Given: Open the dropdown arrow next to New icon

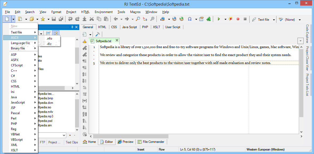Looking at the screenshot, I should coord(13,19).
